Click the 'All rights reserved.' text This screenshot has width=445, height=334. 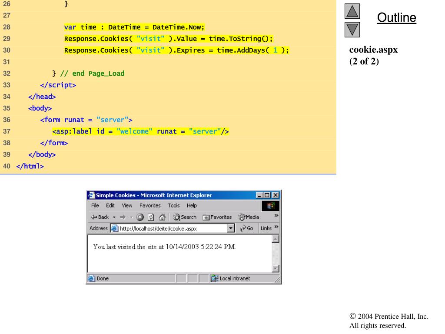(378, 325)
